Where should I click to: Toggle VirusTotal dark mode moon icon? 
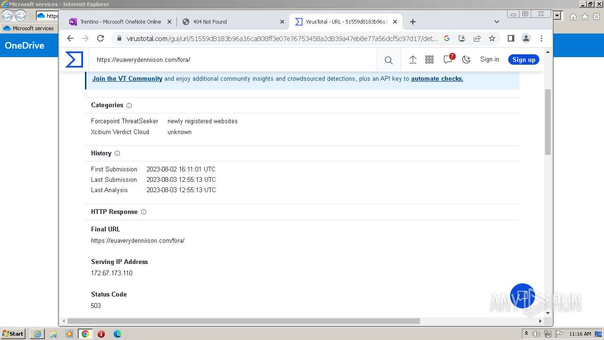[x=466, y=59]
